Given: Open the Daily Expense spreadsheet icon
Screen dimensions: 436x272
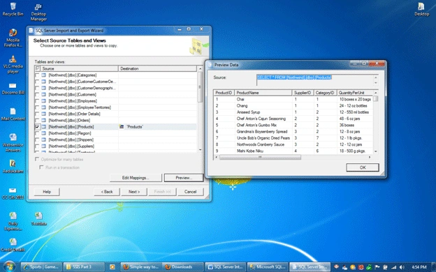Looking at the screenshot, I should point(13,221).
